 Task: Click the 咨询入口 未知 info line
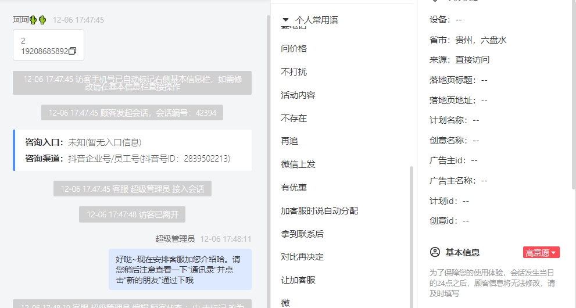coord(83,142)
